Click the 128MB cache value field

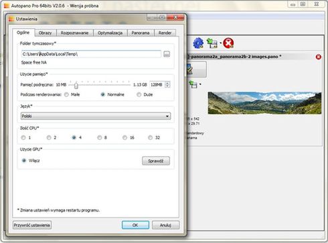[x=157, y=85]
